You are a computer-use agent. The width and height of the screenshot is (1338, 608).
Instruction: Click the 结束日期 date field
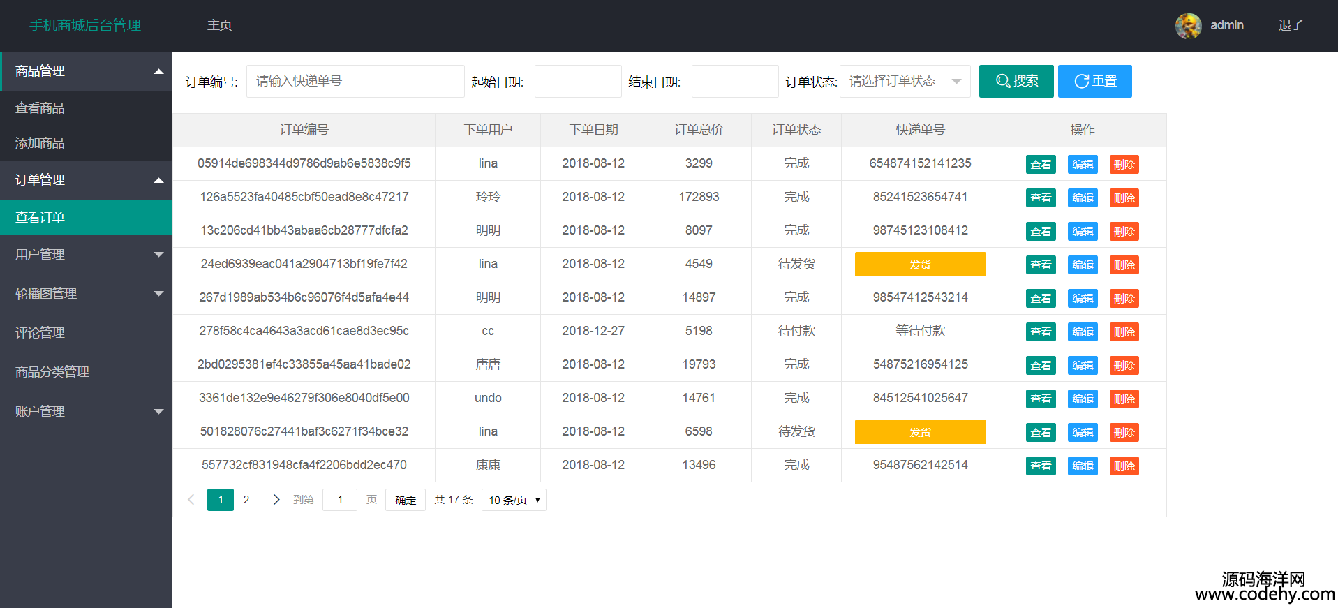point(735,81)
